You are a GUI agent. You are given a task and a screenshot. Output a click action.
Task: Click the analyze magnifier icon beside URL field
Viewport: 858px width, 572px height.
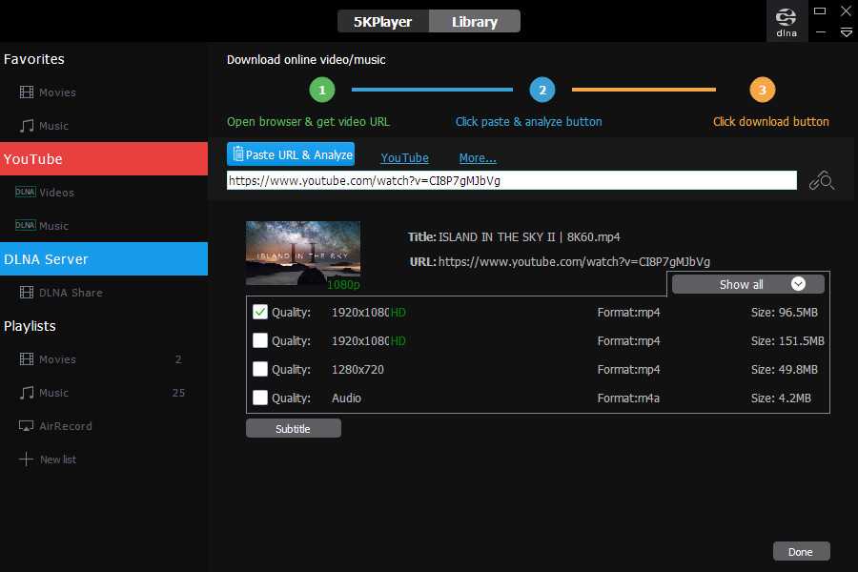click(821, 180)
